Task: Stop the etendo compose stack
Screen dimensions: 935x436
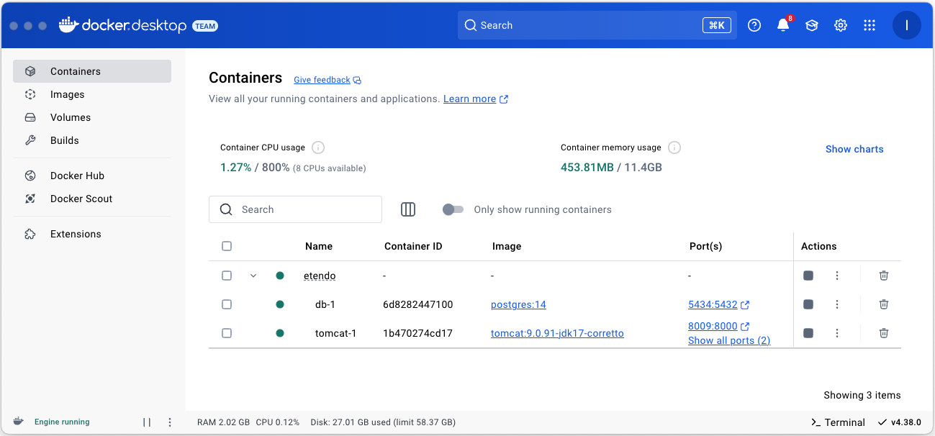Action: [x=808, y=276]
